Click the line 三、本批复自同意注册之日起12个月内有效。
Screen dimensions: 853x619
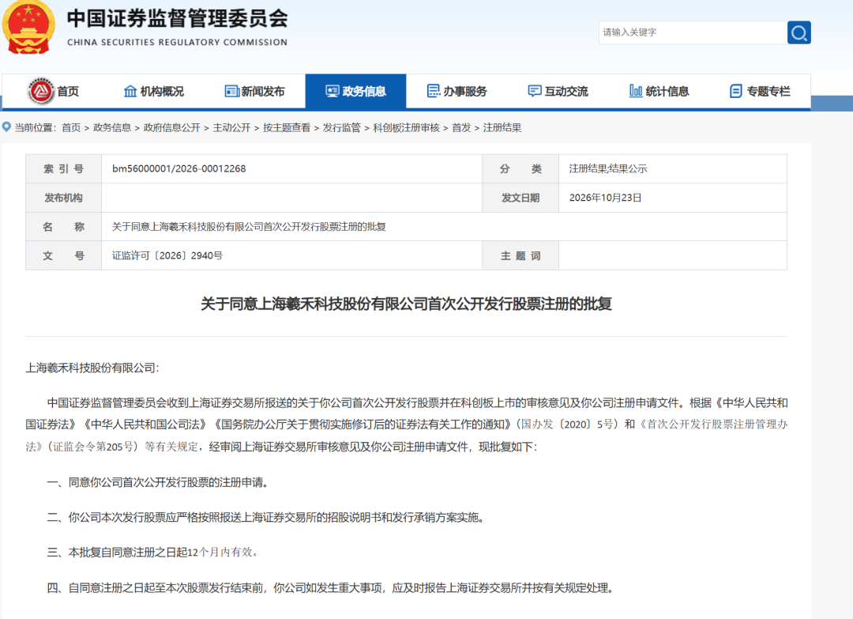[152, 552]
